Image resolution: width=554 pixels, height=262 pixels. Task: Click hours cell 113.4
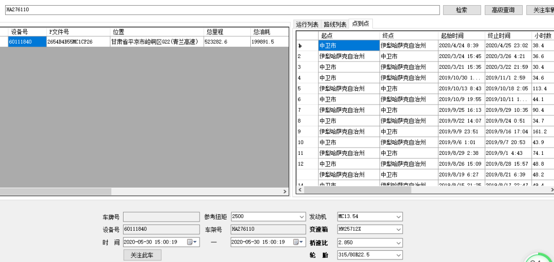[x=543, y=89]
